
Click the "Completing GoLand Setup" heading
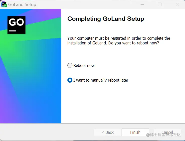pyautogui.click(x=106, y=19)
